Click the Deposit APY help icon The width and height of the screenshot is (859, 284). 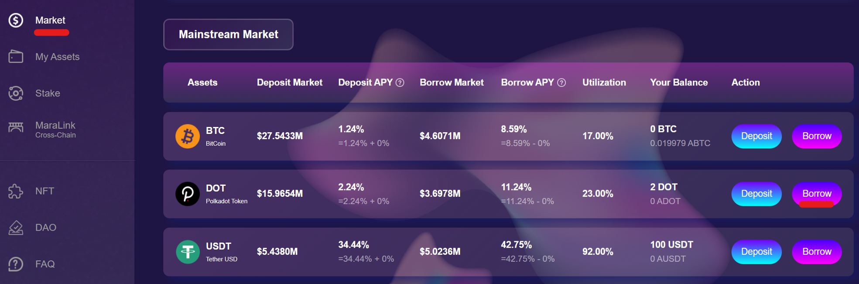coord(400,82)
